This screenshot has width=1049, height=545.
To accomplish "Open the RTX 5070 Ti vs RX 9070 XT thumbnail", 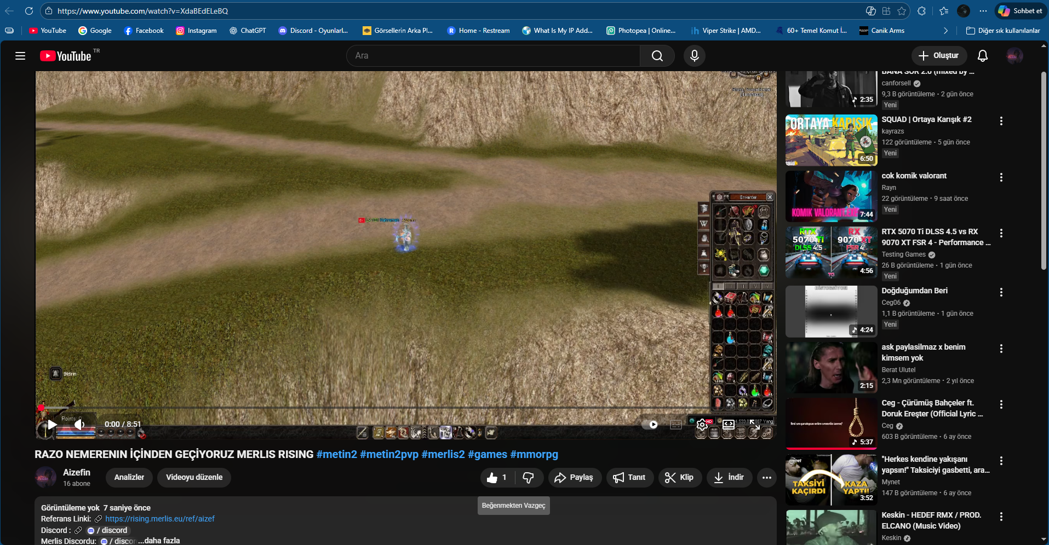I will [832, 252].
